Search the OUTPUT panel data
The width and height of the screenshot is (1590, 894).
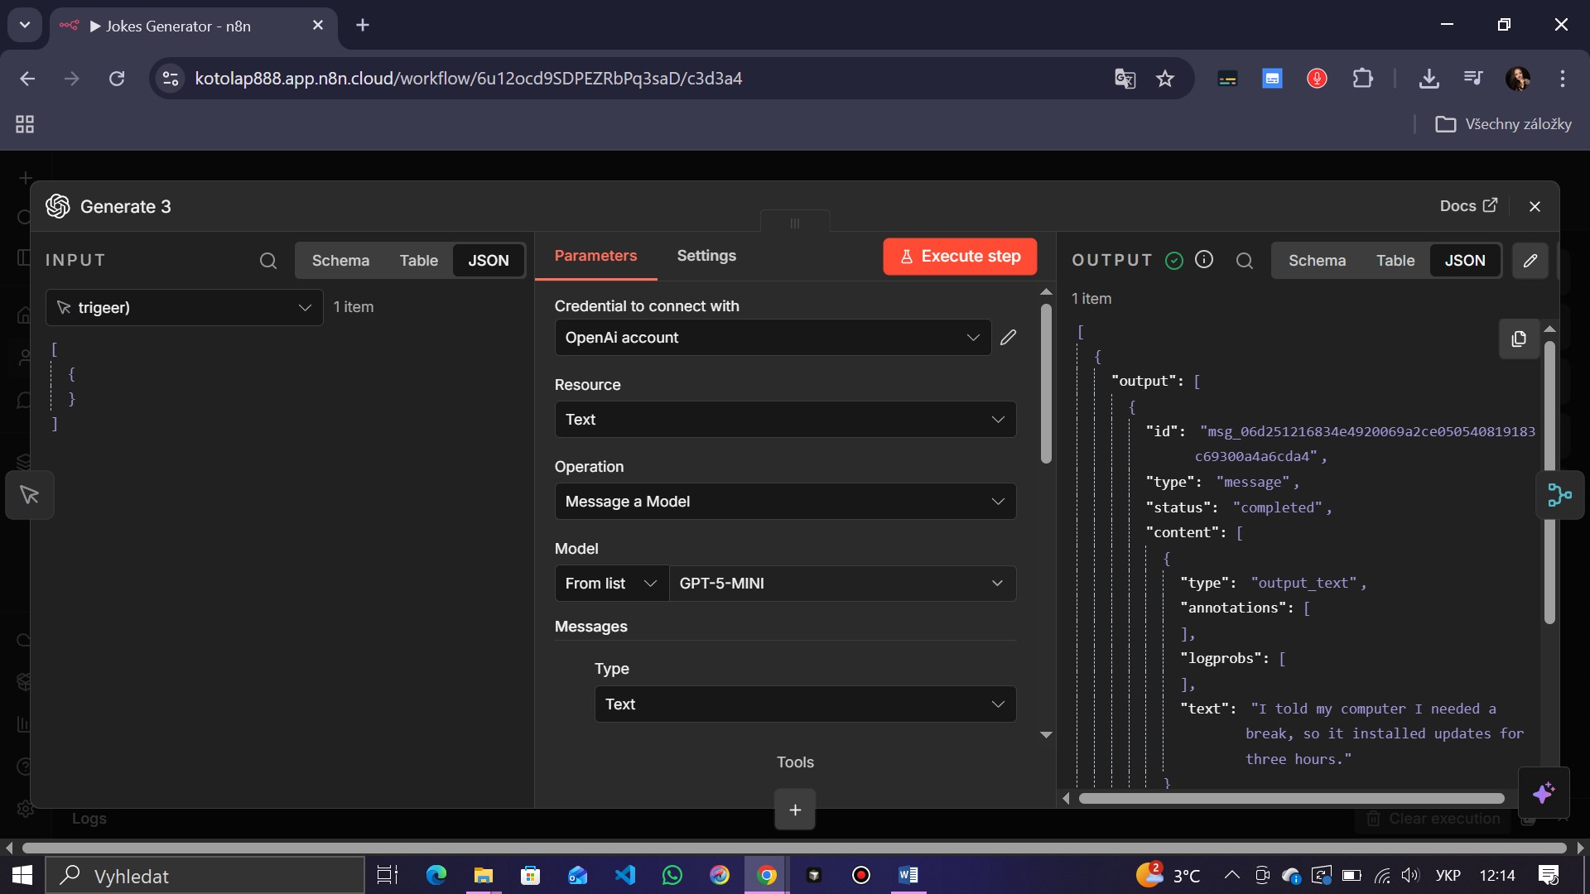(x=1244, y=261)
